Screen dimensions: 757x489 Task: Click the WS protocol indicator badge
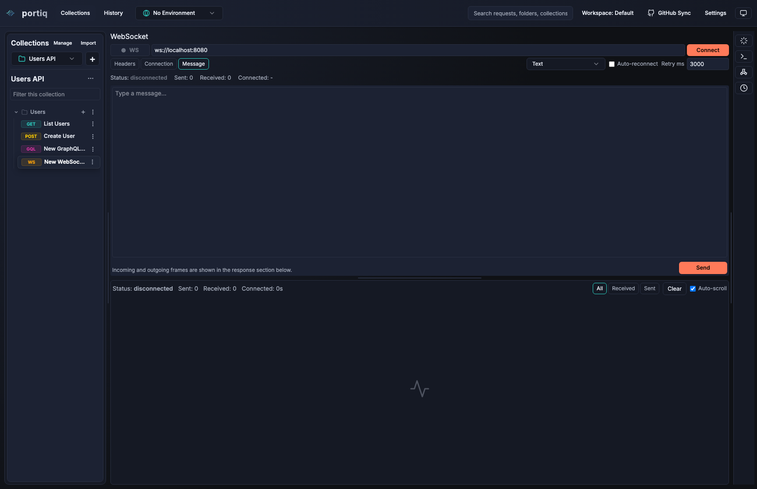130,50
